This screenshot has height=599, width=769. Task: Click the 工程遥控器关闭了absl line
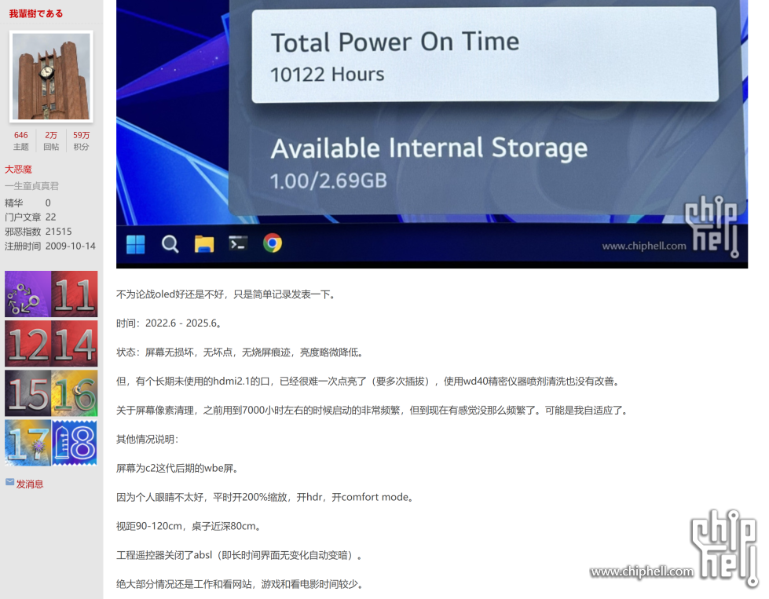[240, 555]
